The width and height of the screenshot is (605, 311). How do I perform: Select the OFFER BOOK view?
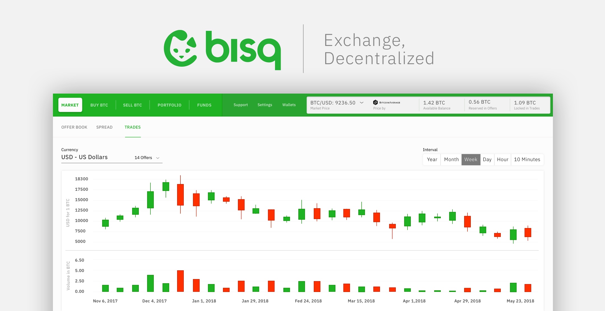pos(75,127)
